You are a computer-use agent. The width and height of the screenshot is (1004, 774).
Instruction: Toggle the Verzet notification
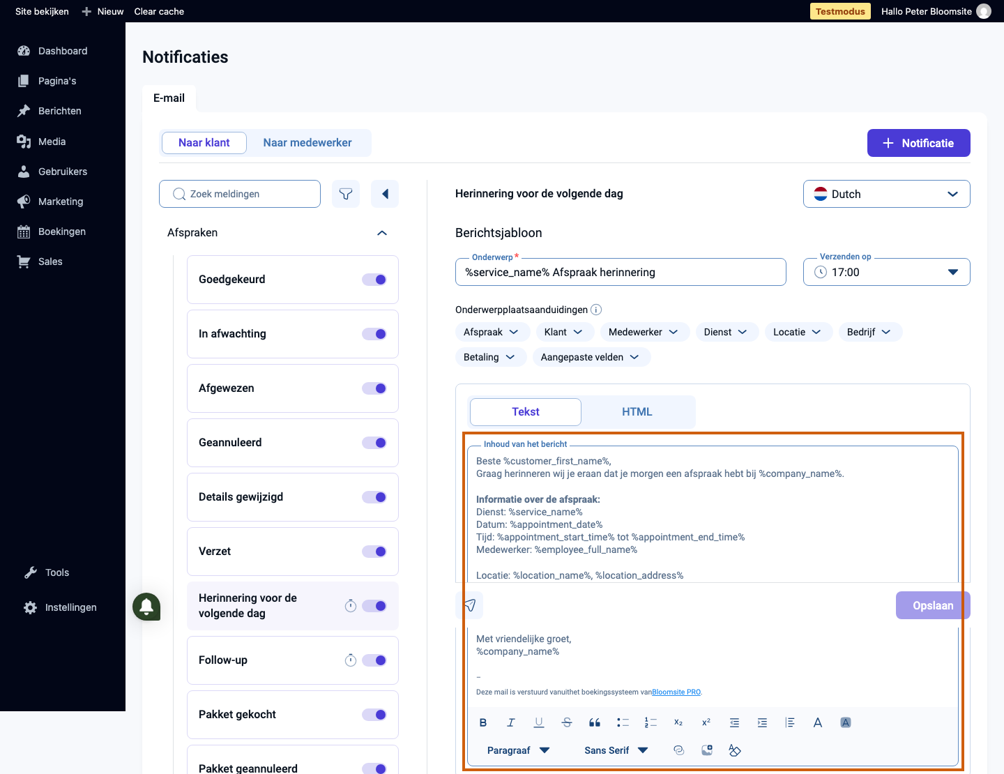tap(374, 552)
